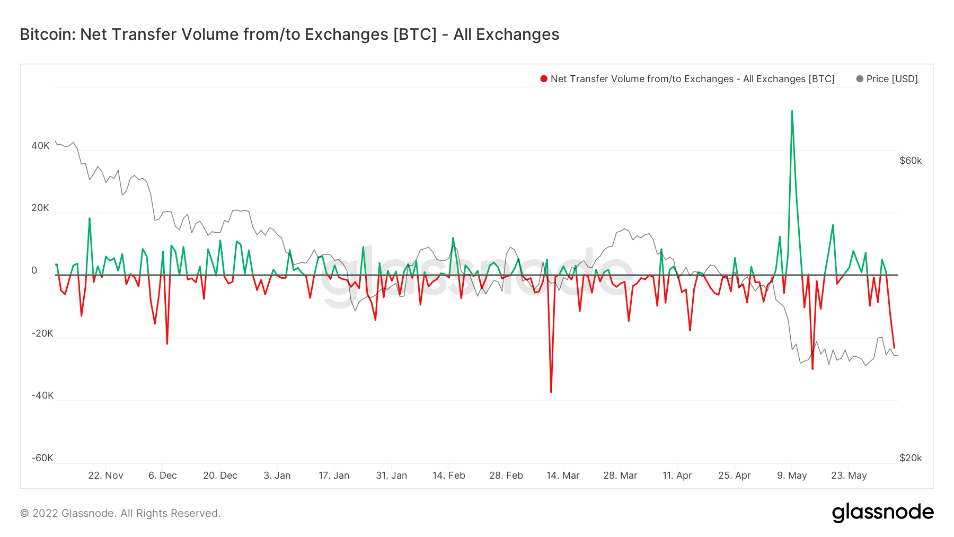954x537 pixels.
Task: Click the 28. Feb date label
Action: (x=506, y=476)
